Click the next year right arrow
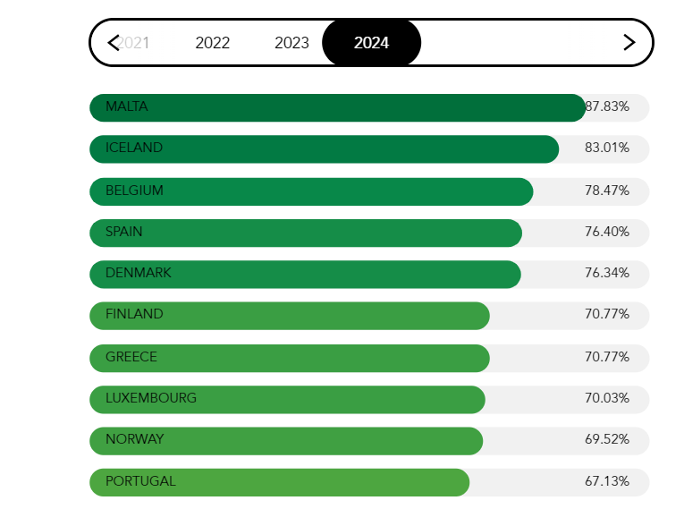The width and height of the screenshot is (684, 509). point(629,42)
